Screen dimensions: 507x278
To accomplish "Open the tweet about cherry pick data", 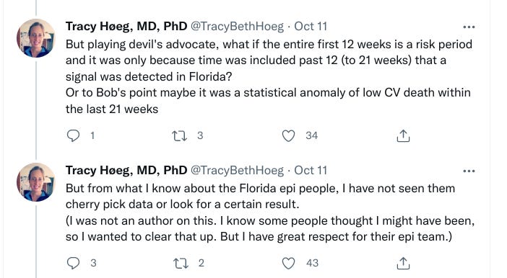I will [x=270, y=212].
